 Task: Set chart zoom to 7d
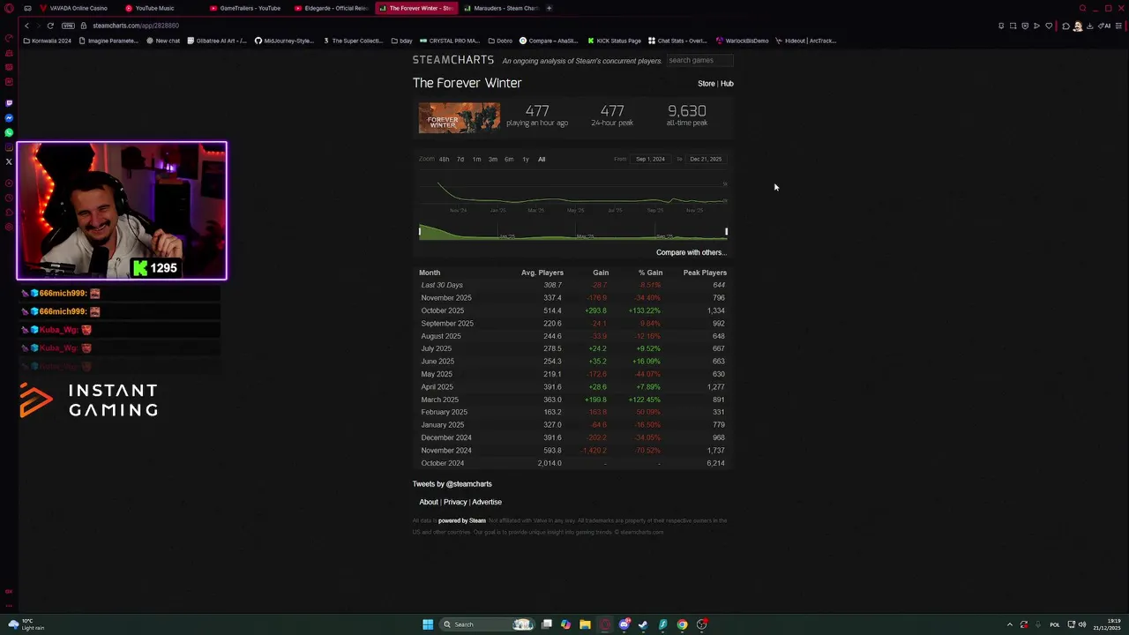(460, 160)
